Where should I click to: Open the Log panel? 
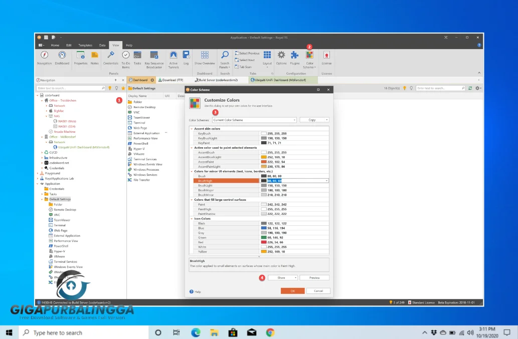click(x=186, y=58)
